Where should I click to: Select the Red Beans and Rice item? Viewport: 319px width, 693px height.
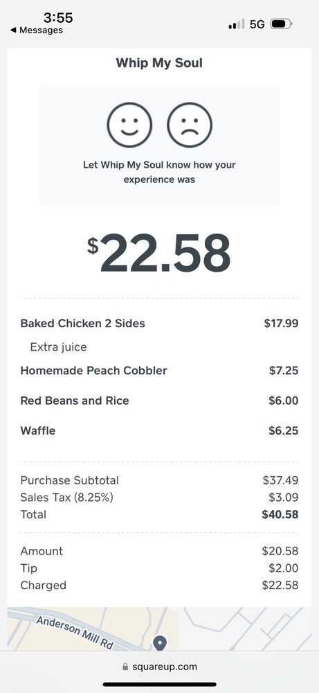(159, 401)
